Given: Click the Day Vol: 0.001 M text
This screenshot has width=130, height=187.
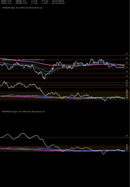Looking at the screenshot, I should pos(58,3).
